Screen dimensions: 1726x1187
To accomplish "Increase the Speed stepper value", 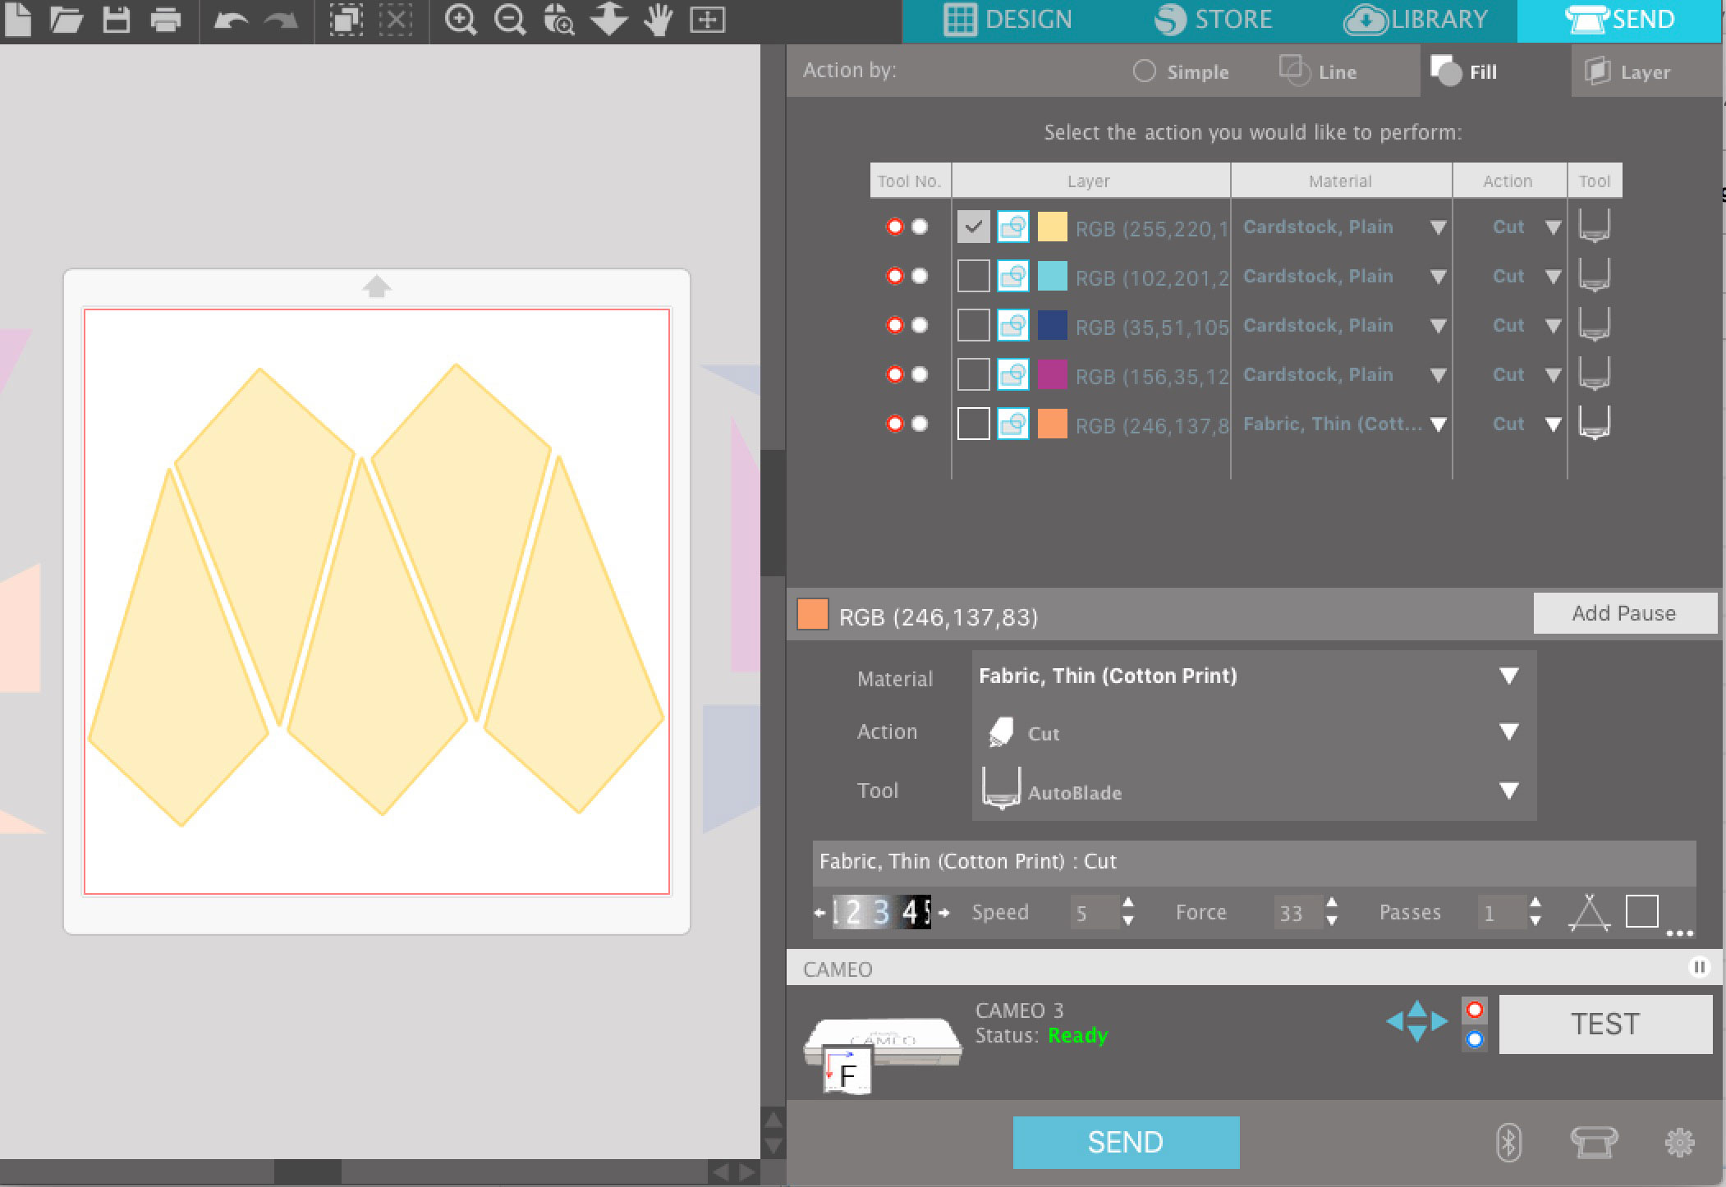I will pyautogui.click(x=1128, y=903).
